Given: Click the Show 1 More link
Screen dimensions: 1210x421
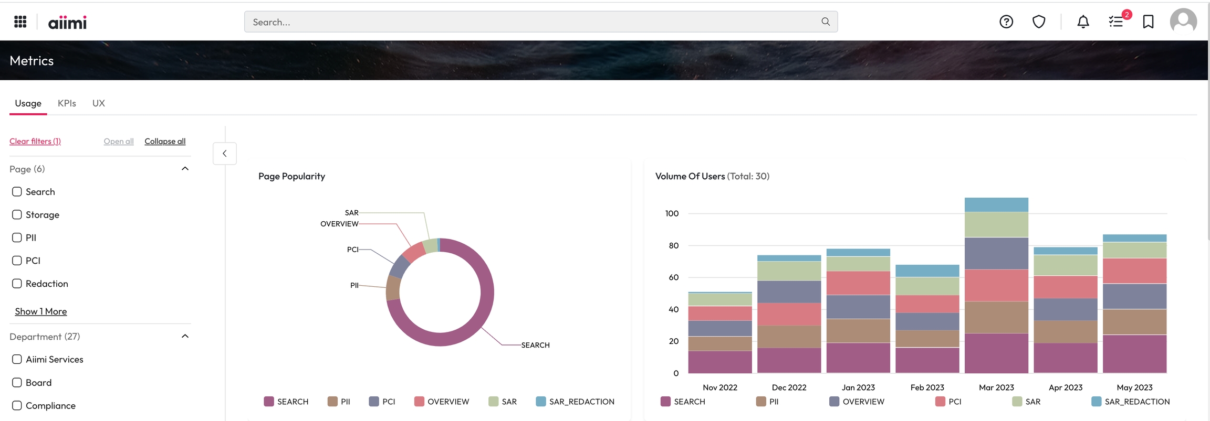Looking at the screenshot, I should point(41,311).
